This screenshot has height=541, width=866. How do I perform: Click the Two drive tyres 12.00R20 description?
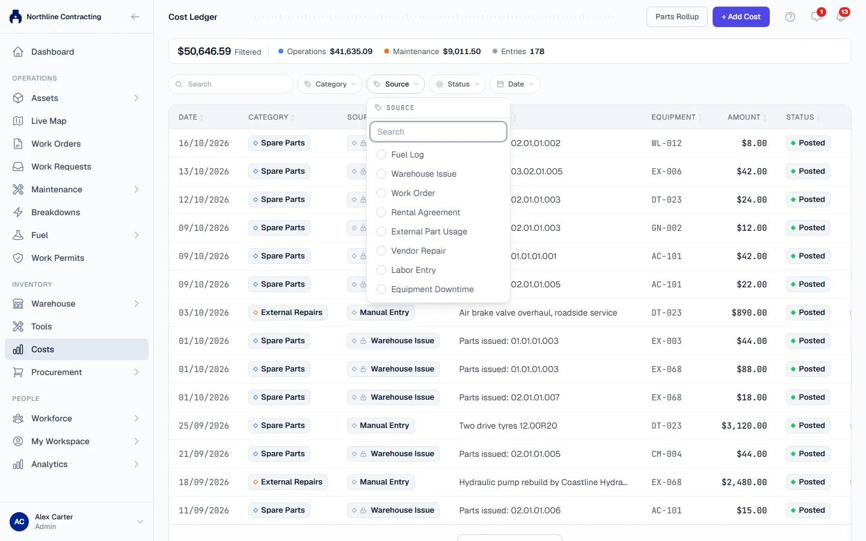click(508, 426)
